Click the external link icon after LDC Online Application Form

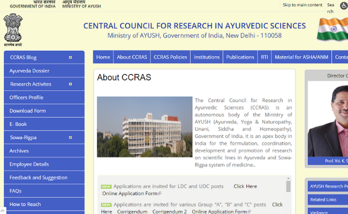click(160, 194)
